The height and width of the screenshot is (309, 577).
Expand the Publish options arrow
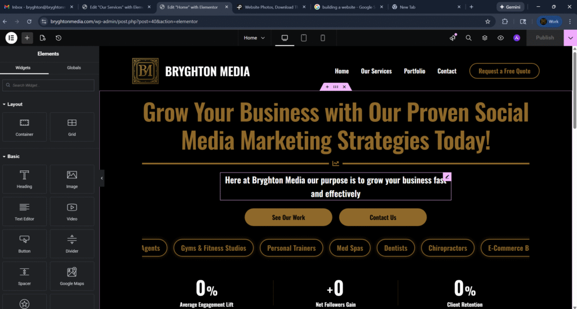click(570, 38)
